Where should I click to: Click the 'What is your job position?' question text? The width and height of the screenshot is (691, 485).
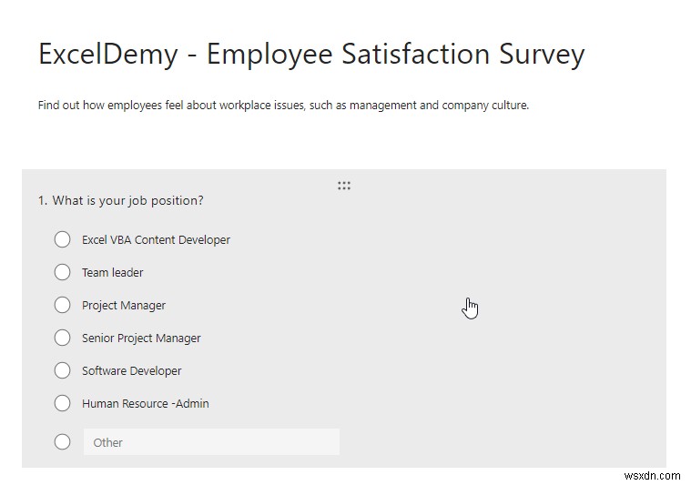tap(128, 200)
